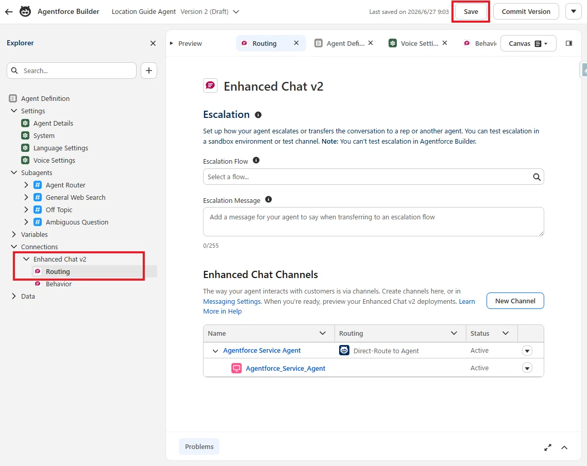The image size is (587, 466).
Task: Open Voice Settings in Explorer
Action: pyautogui.click(x=54, y=160)
